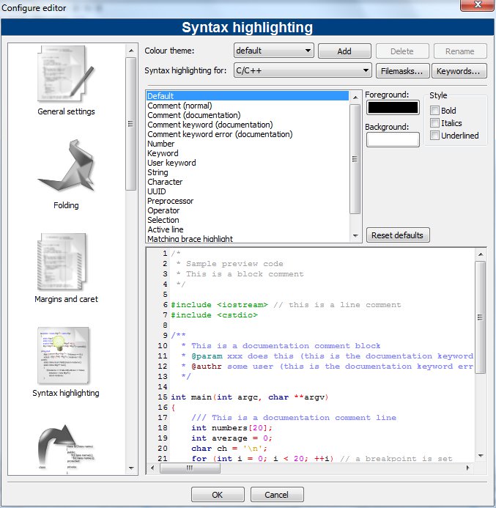Image resolution: width=496 pixels, height=508 pixels.
Task: Expand the Syntax highlighting for language dropdown
Action: pyautogui.click(x=303, y=70)
